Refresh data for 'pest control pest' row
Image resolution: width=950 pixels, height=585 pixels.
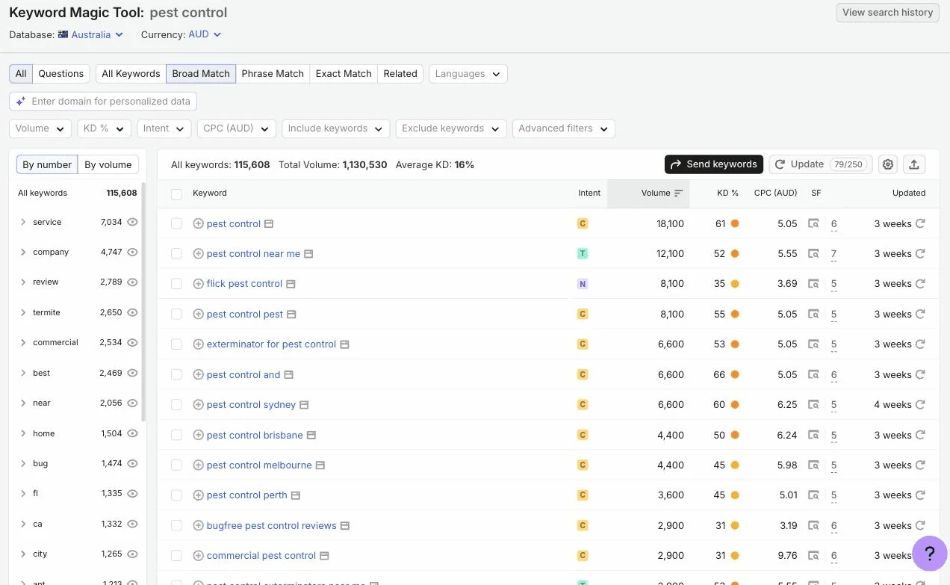[920, 314]
